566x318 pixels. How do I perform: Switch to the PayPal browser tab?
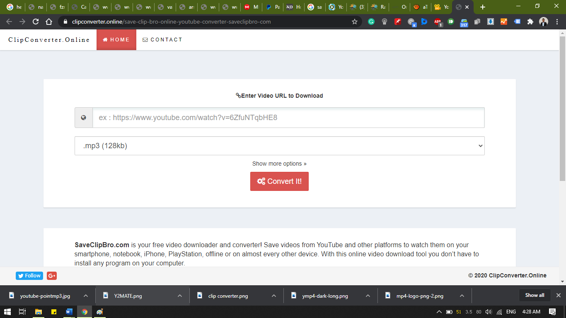coord(273,7)
